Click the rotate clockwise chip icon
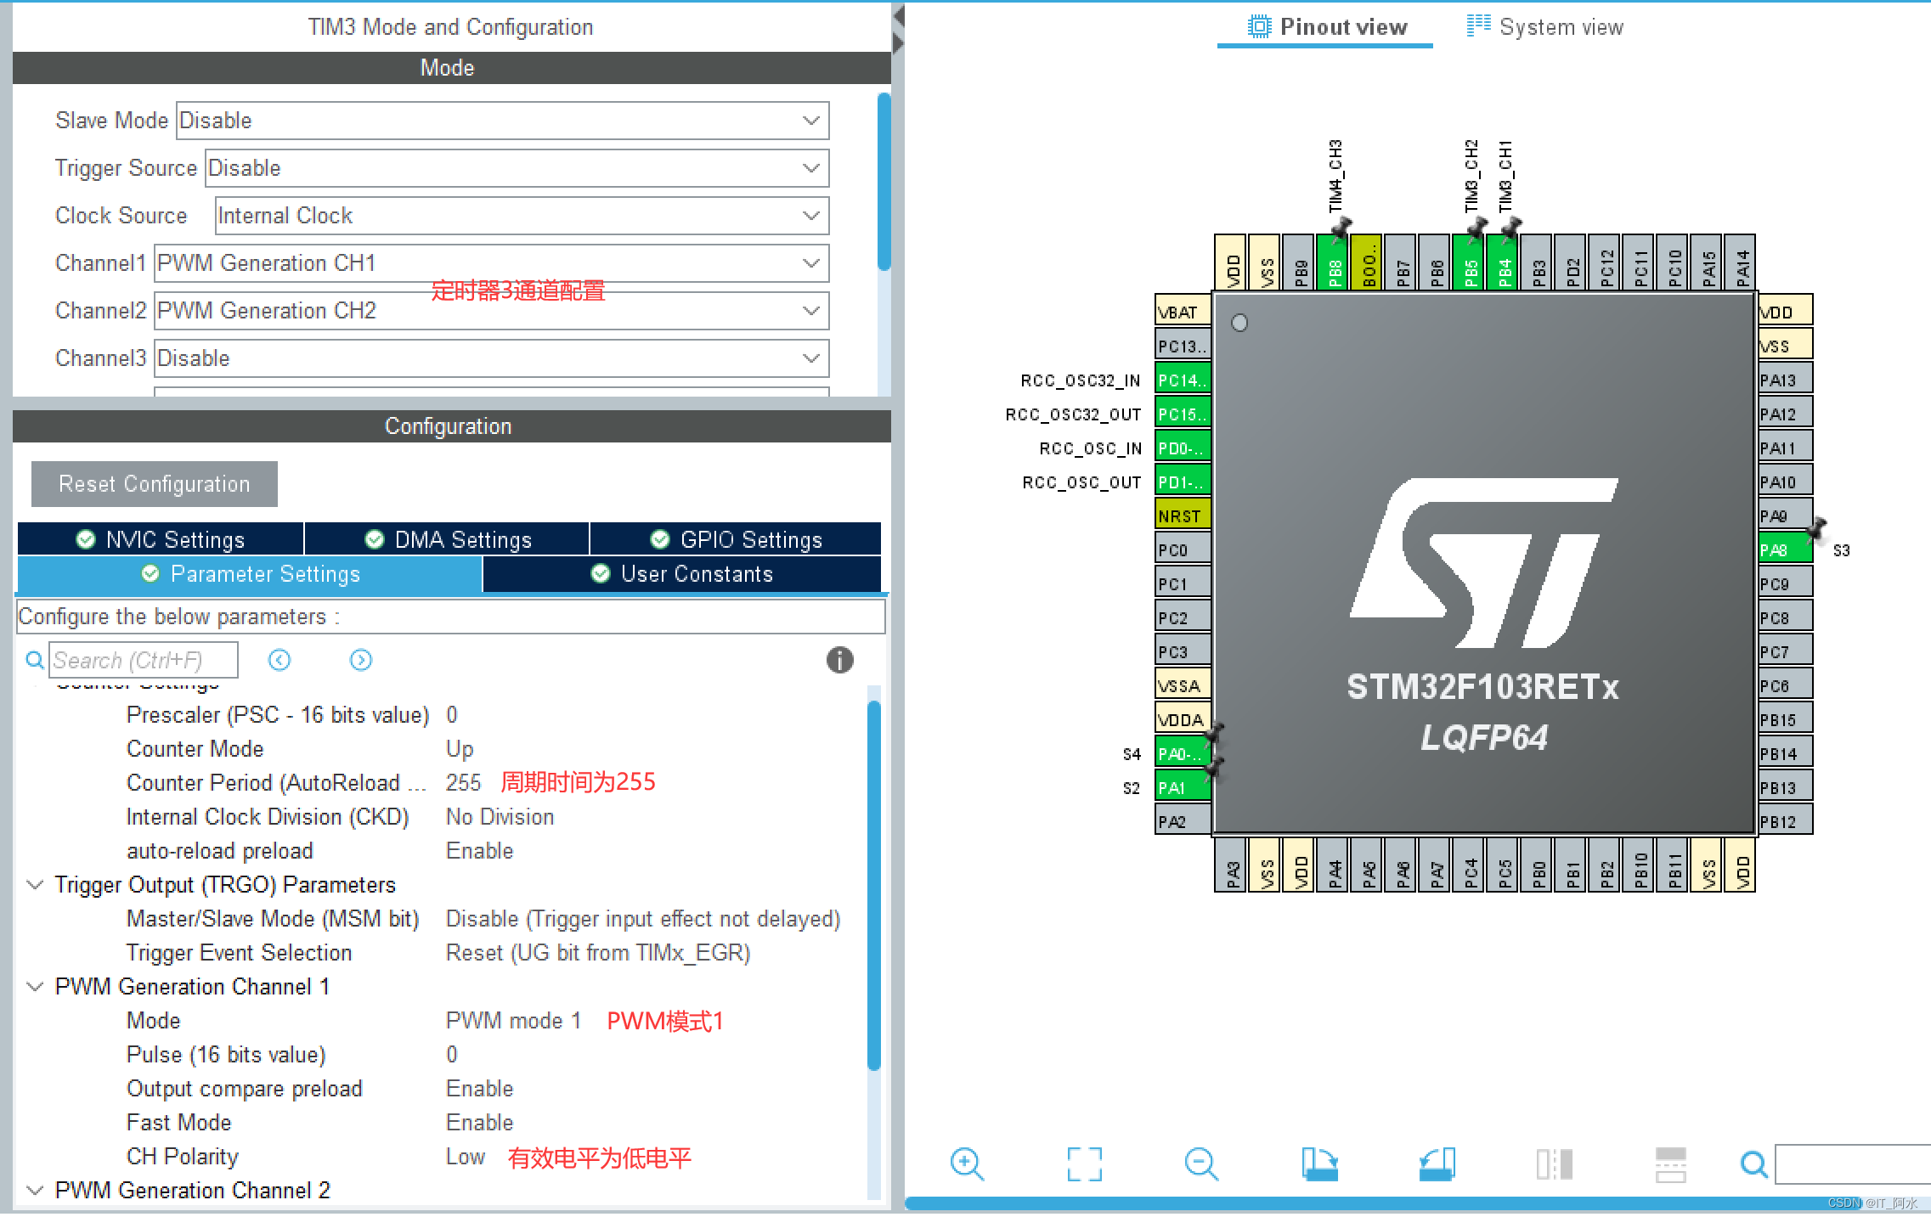1931x1217 pixels. click(x=1319, y=1163)
